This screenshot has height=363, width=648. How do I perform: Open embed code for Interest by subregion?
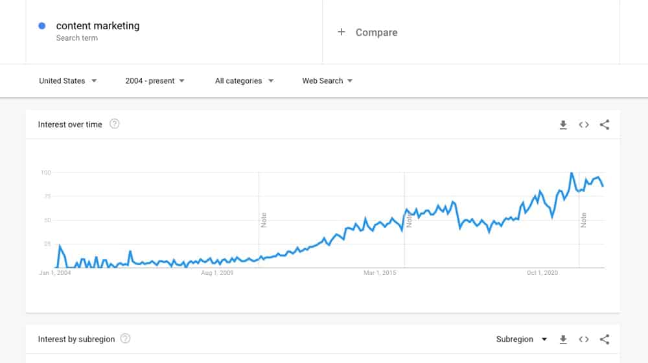pos(584,340)
